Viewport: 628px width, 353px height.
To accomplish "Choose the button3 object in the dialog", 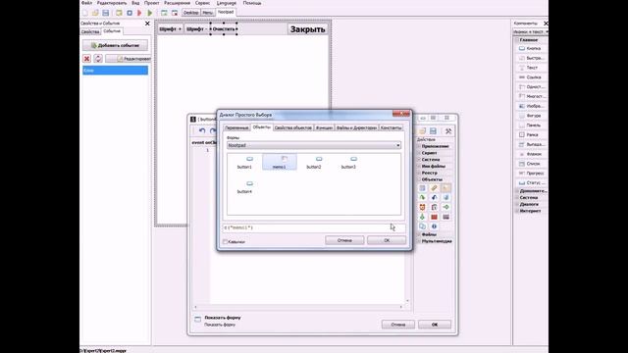I will [x=348, y=162].
